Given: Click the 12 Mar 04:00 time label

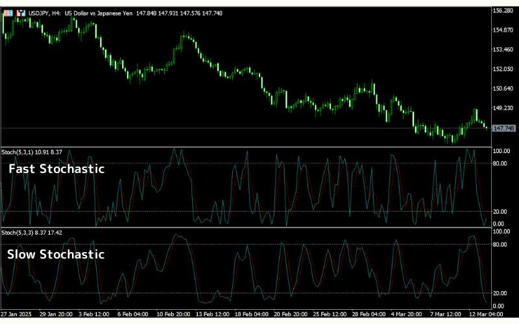Looking at the screenshot, I should tap(483, 314).
